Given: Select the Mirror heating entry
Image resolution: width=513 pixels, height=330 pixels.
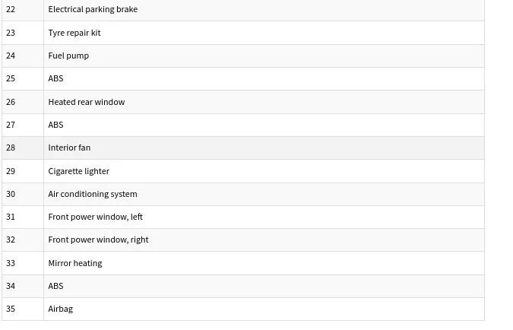Looking at the screenshot, I should pos(75,263).
